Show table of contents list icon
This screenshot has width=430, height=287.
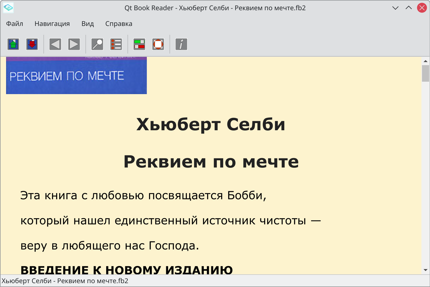(116, 44)
